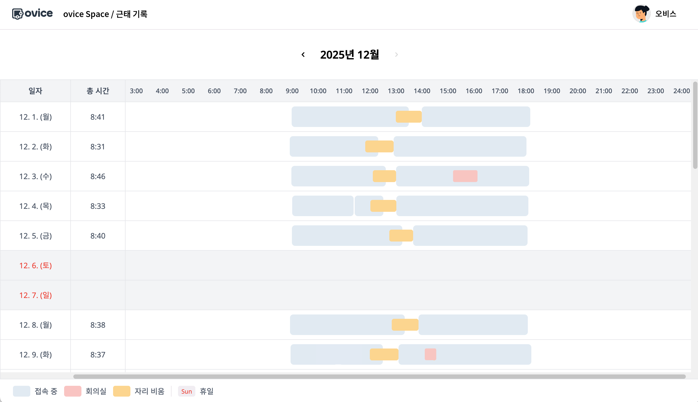
Task: Select the 12. 6. (토) date row
Action: point(35,265)
